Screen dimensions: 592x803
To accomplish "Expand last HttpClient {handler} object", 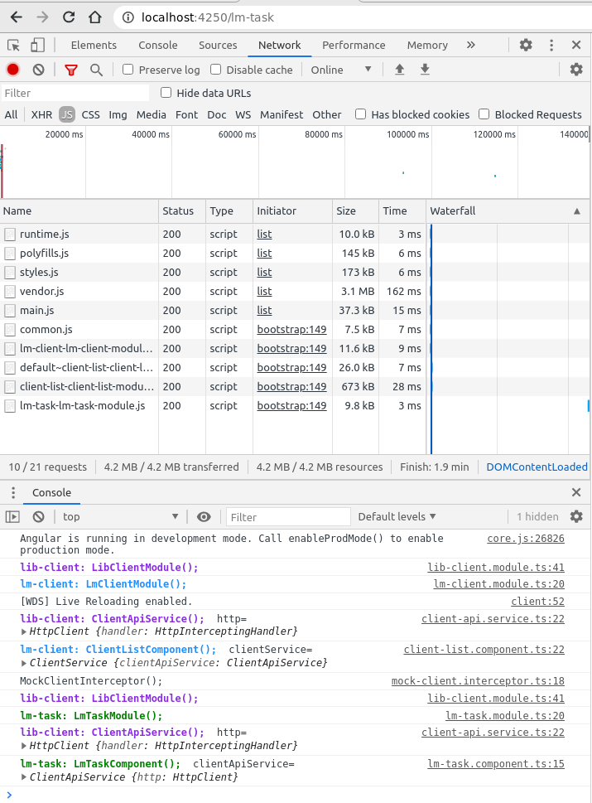I will tap(23, 746).
